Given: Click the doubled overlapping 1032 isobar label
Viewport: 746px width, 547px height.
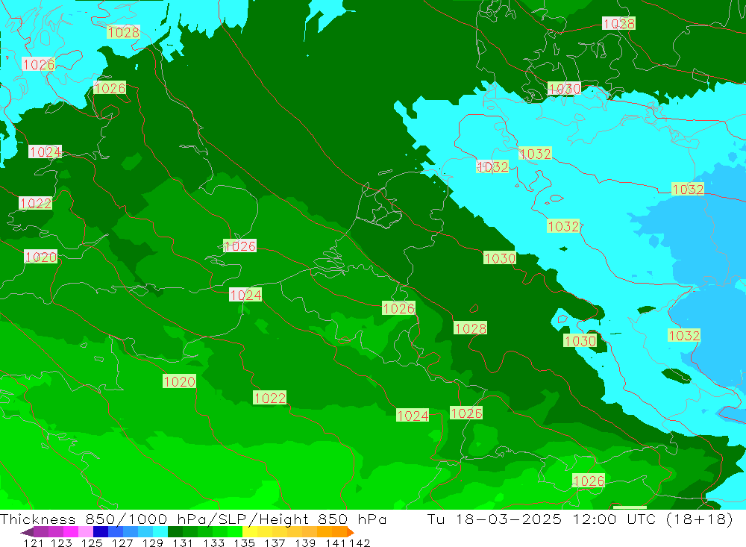Looking at the screenshot, I should [x=492, y=166].
